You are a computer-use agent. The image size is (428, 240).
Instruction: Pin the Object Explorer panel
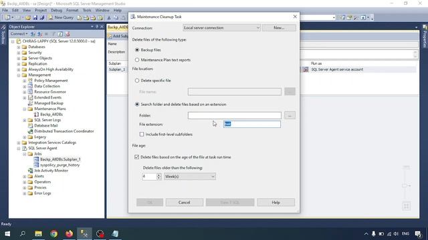pyautogui.click(x=96, y=27)
